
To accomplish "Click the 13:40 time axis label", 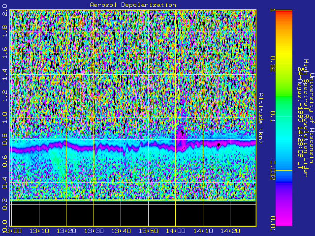I will (x=121, y=231).
